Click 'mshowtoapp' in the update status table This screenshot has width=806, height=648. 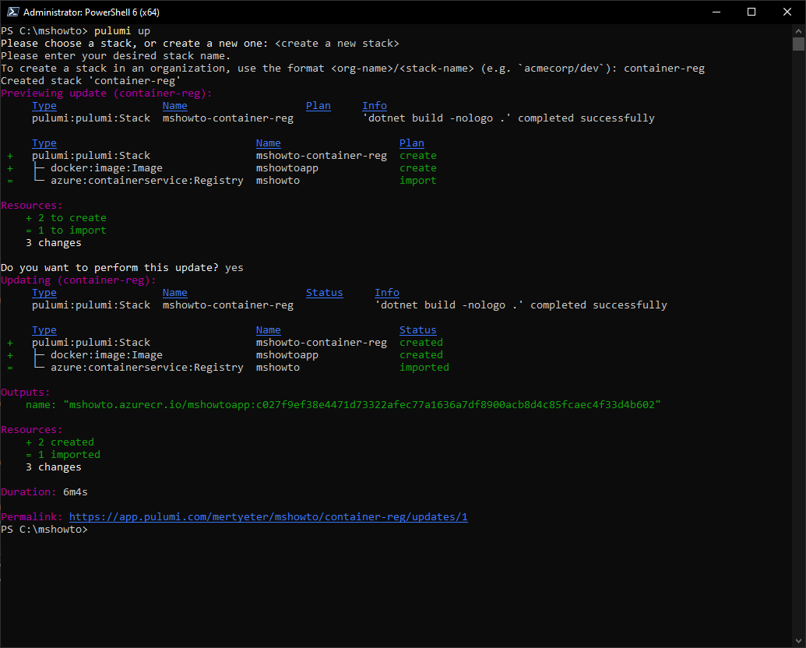[x=287, y=355]
